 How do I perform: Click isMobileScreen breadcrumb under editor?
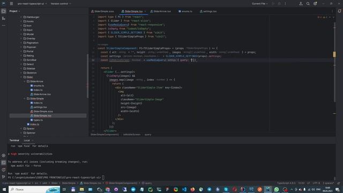coord(132,135)
